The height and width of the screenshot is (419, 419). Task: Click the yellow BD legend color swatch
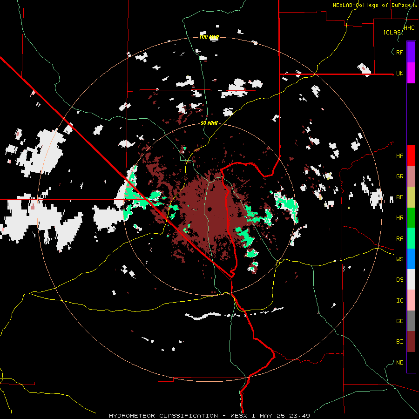point(411,197)
